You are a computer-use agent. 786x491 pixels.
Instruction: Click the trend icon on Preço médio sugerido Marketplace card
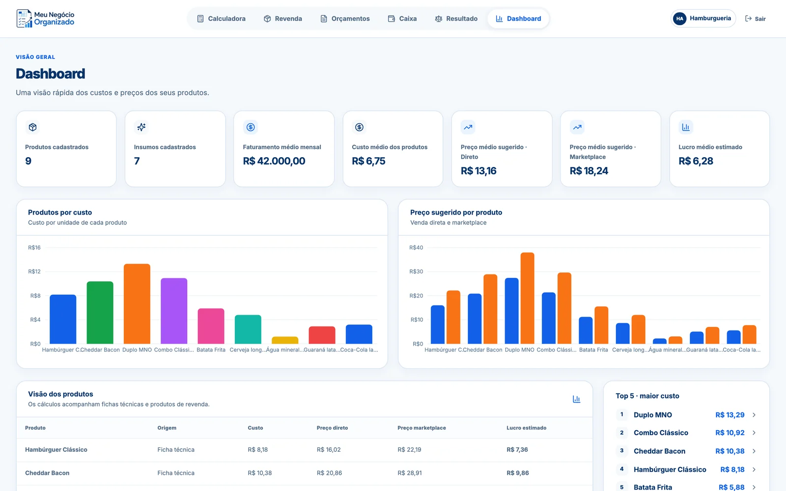point(577,127)
